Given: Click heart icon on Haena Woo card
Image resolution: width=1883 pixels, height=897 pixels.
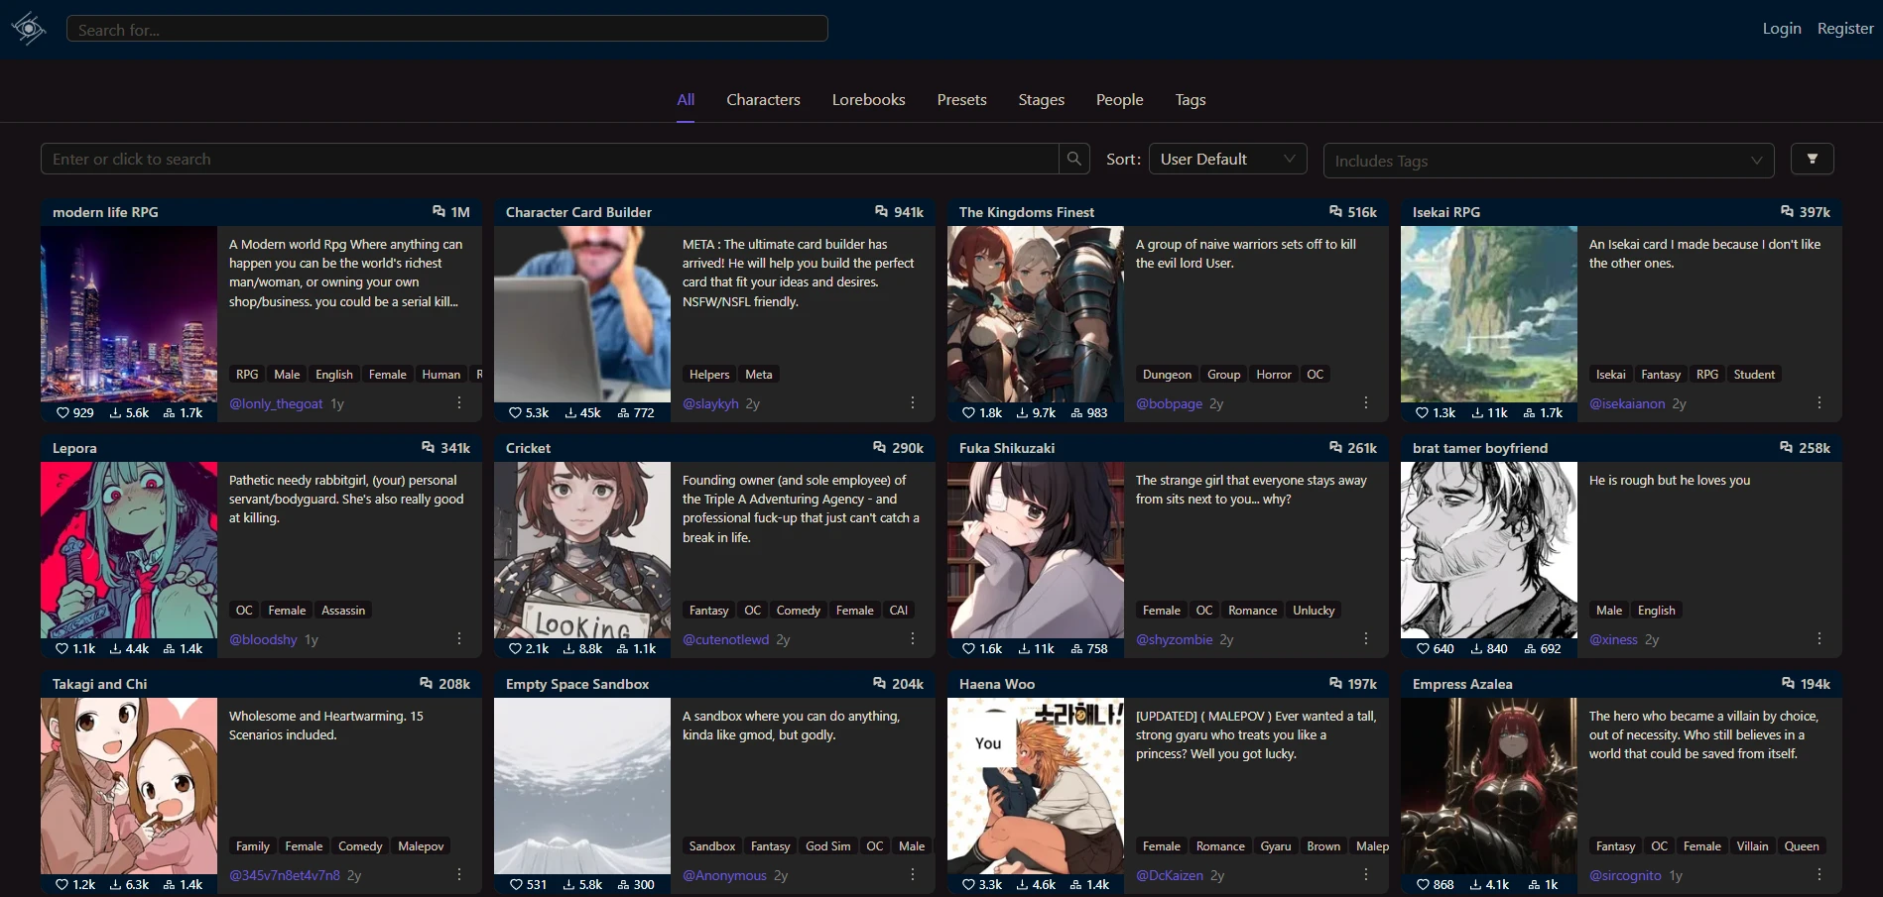Looking at the screenshot, I should [968, 884].
